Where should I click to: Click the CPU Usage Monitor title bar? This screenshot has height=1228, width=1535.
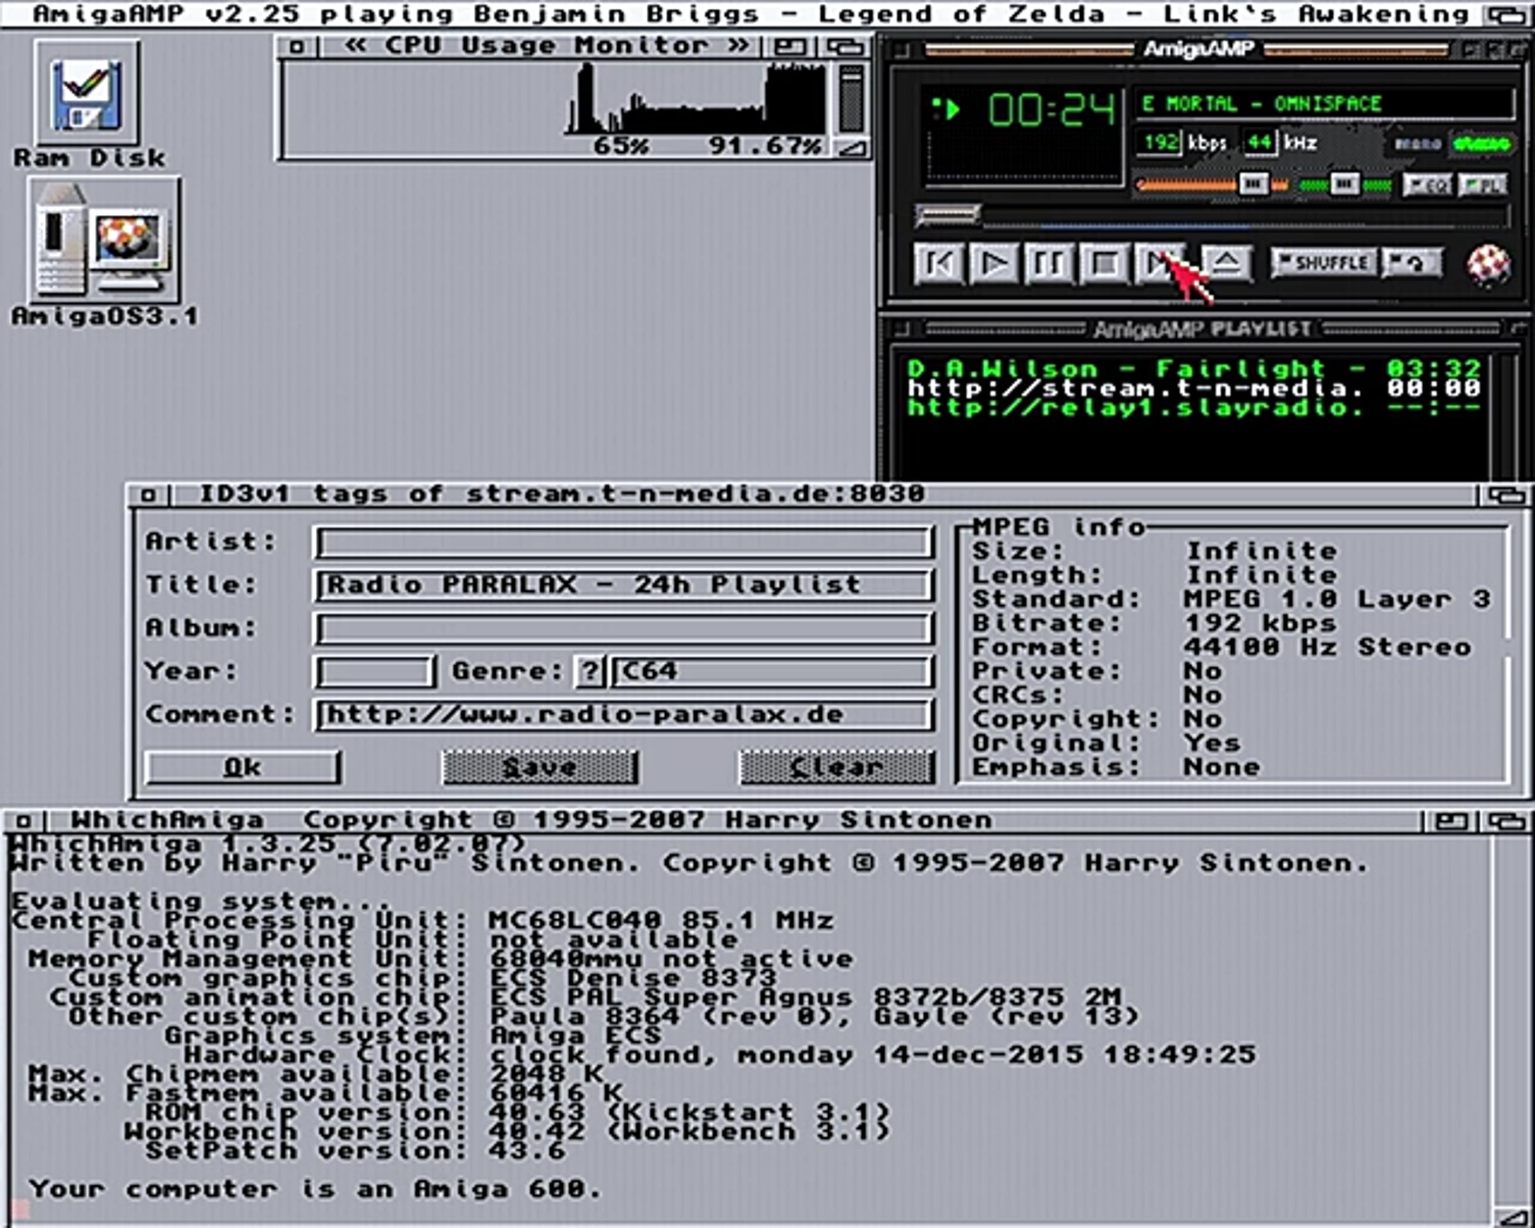point(546,47)
